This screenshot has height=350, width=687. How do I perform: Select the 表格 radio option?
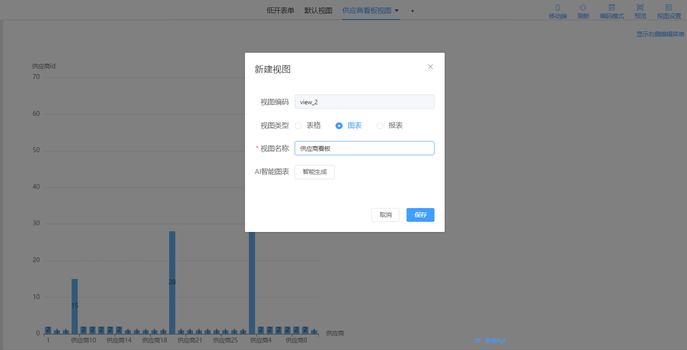299,126
